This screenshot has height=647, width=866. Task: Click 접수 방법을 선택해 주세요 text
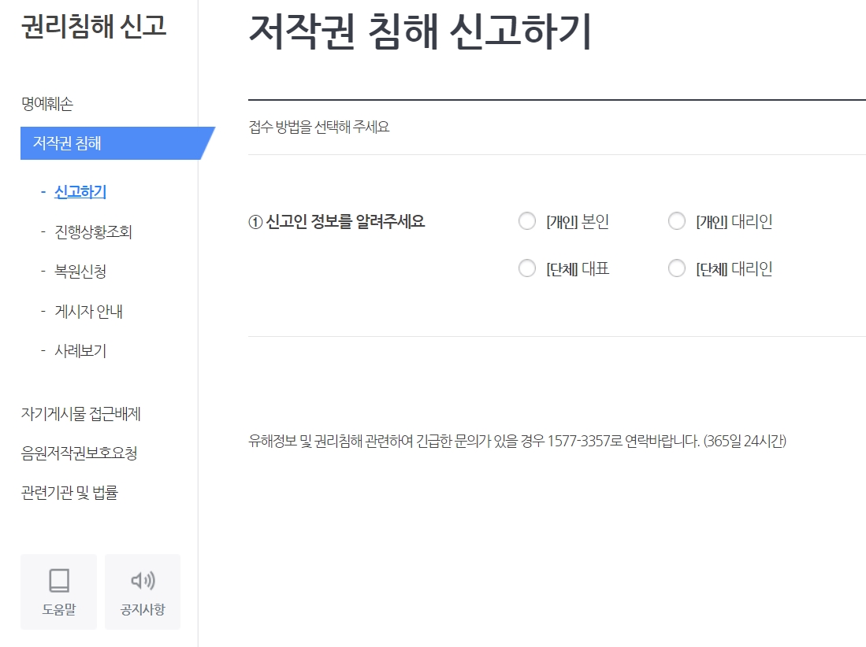(318, 127)
